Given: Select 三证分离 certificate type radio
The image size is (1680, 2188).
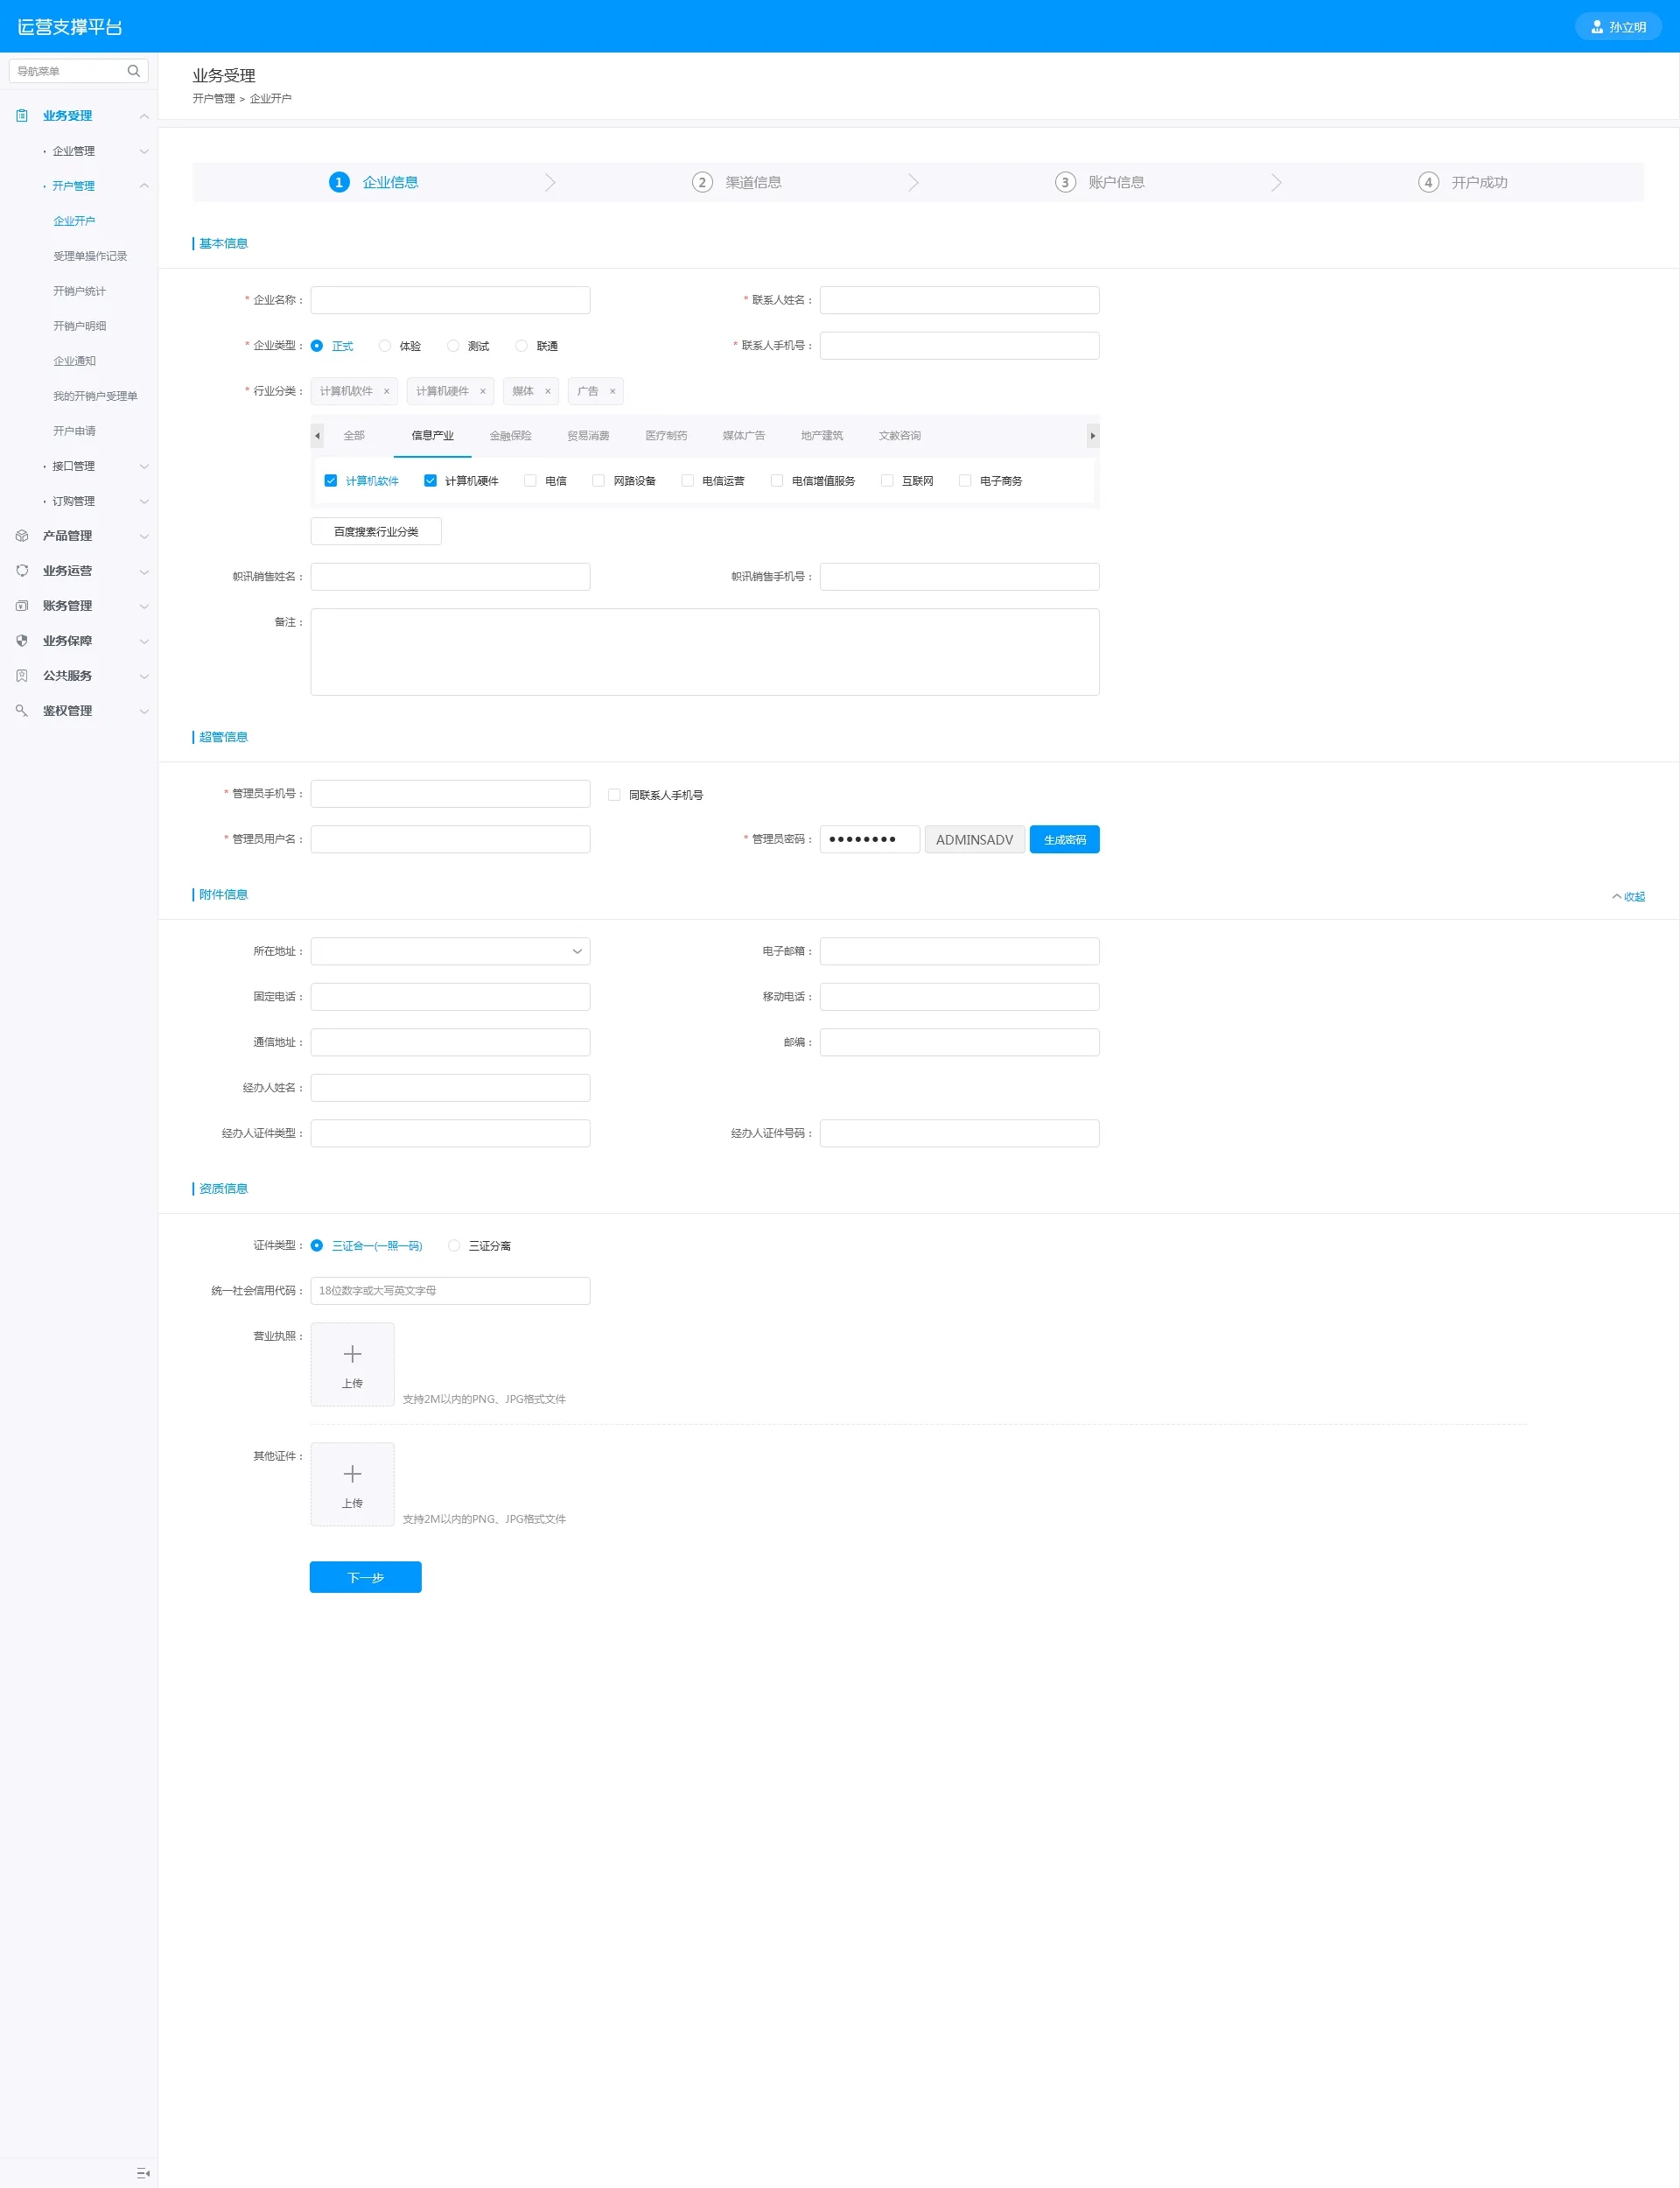Looking at the screenshot, I should 454,1246.
